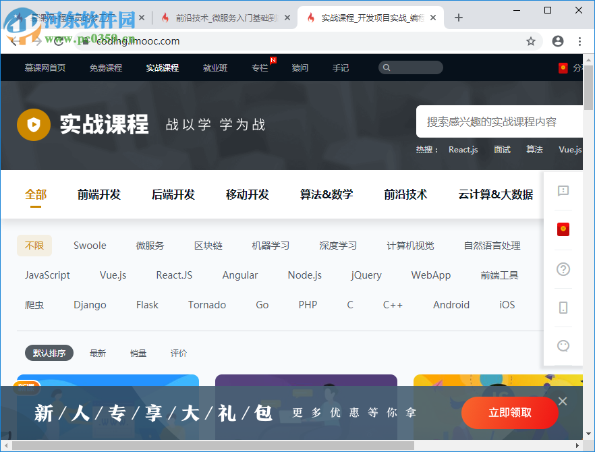Image resolution: width=595 pixels, height=452 pixels.
Task: Switch to the 前沿技术 browser tab
Action: tap(216, 18)
